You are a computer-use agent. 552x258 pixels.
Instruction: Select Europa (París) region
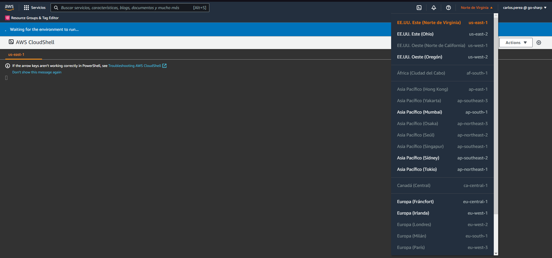[442, 247]
